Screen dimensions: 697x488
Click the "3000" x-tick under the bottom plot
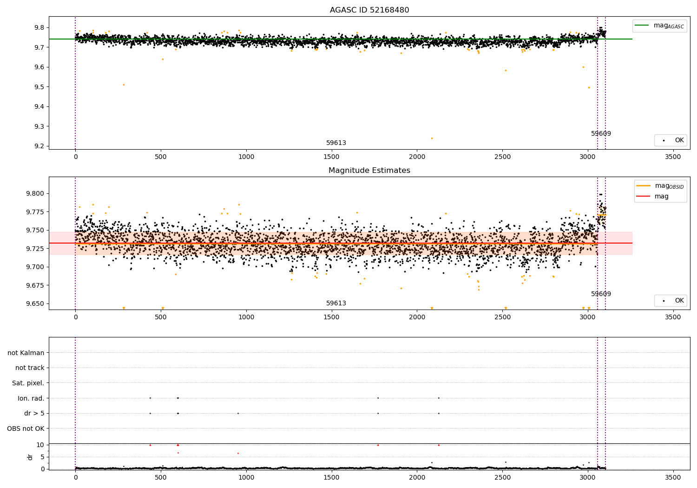tap(588, 477)
